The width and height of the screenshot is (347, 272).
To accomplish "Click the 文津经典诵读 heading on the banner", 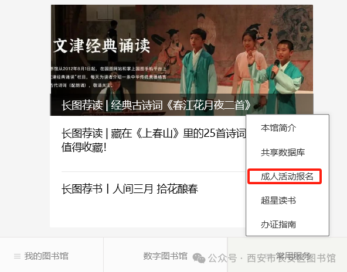I will [x=102, y=46].
